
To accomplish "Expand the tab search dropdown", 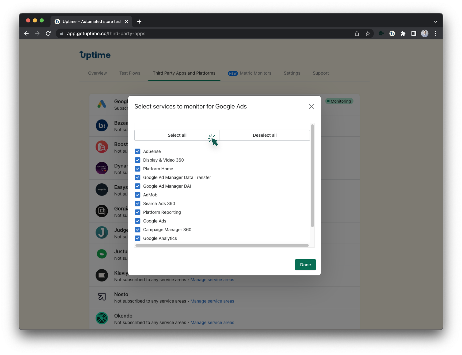I will (435, 21).
